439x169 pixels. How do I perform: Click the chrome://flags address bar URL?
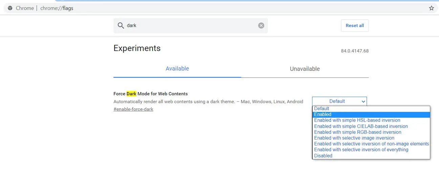pyautogui.click(x=57, y=8)
